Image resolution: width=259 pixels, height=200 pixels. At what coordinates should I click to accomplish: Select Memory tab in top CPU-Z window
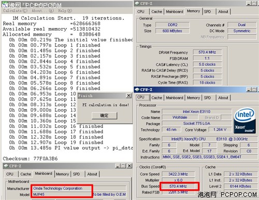(x=193, y=11)
